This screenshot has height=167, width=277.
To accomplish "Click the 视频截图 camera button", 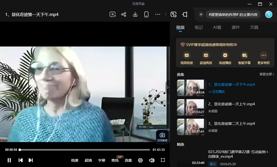I will point(162,137).
